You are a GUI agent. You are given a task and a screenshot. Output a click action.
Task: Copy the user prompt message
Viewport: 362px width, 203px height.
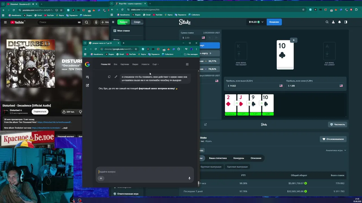pyautogui.click(x=109, y=77)
